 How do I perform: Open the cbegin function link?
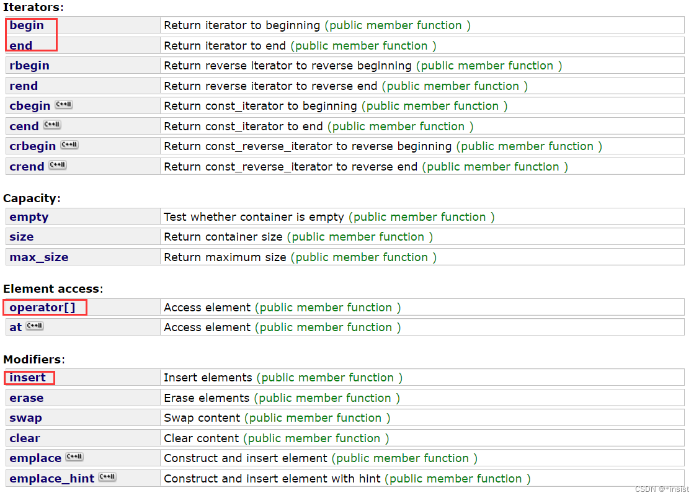pyautogui.click(x=30, y=106)
